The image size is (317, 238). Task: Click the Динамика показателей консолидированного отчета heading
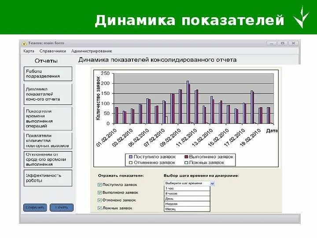(x=158, y=60)
